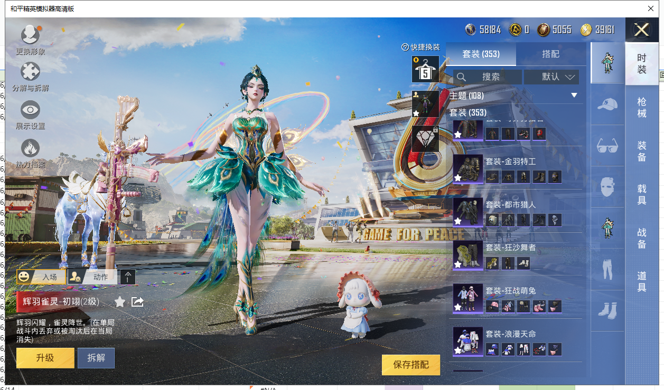Click last piece icon of 都市猎人 set

pyautogui.click(x=555, y=220)
